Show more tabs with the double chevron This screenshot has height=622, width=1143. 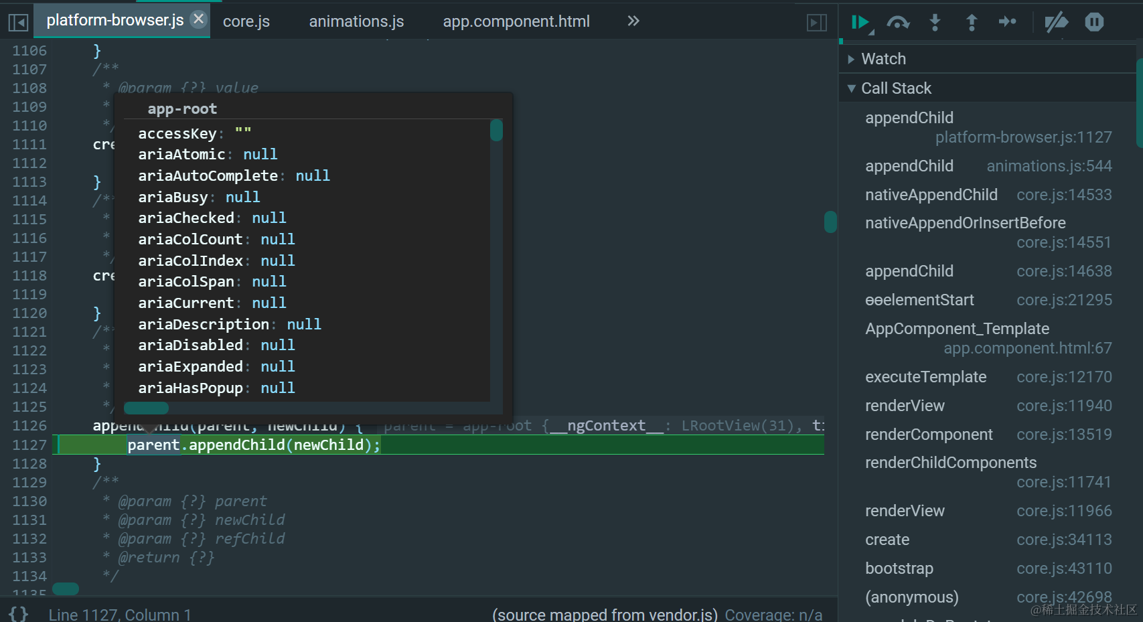coord(633,21)
